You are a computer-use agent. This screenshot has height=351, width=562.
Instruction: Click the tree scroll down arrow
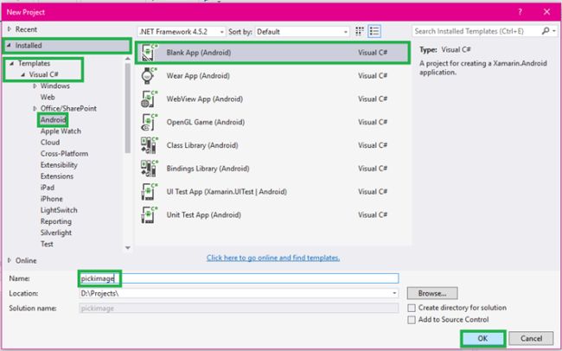[x=128, y=248]
